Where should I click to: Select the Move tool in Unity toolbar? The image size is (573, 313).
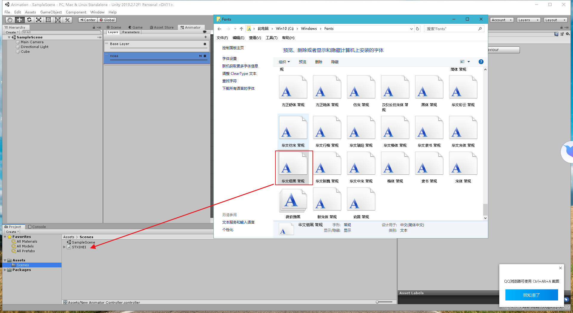click(x=19, y=20)
